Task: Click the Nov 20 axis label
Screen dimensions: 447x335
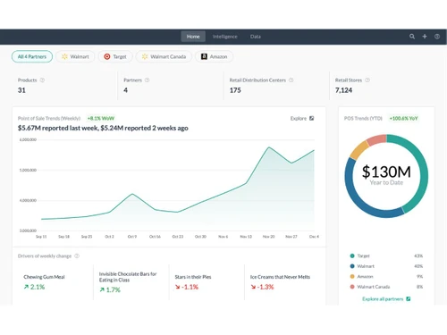Action: point(268,237)
